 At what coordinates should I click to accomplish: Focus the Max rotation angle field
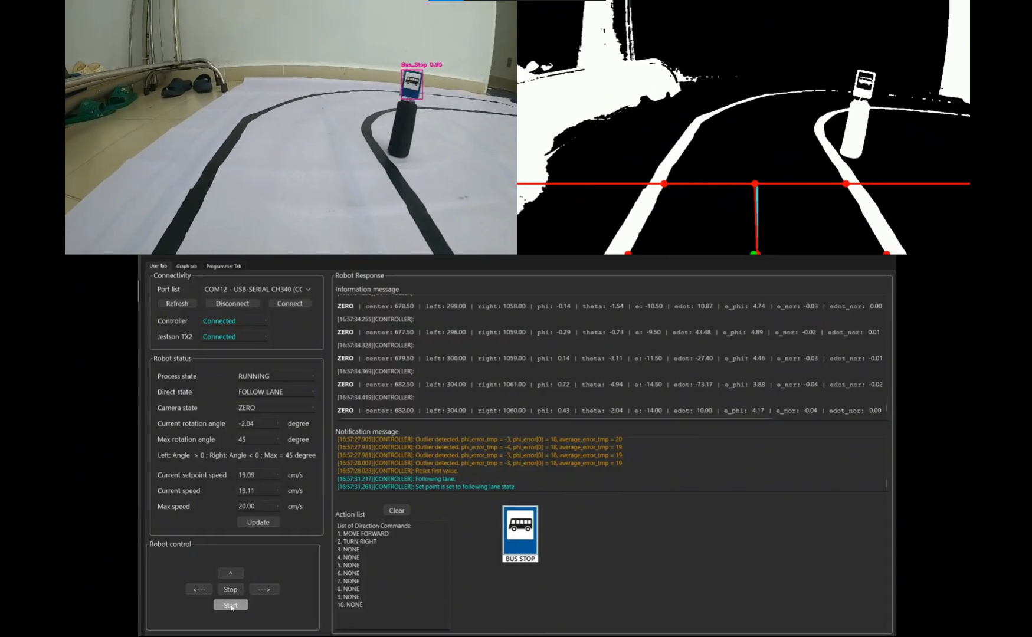pyautogui.click(x=258, y=440)
